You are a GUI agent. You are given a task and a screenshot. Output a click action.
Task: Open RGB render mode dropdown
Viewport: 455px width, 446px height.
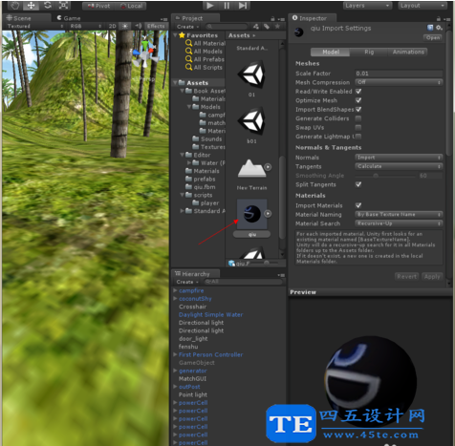point(85,26)
